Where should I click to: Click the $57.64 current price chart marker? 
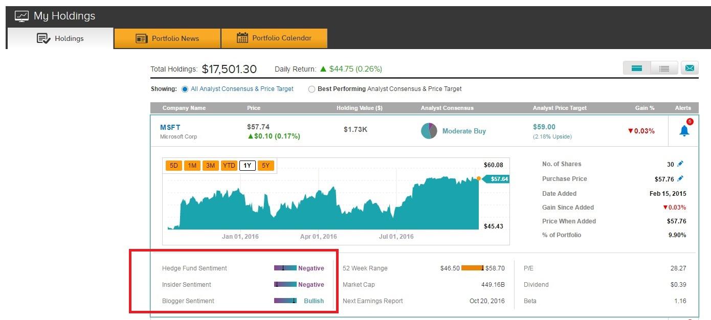(496, 179)
